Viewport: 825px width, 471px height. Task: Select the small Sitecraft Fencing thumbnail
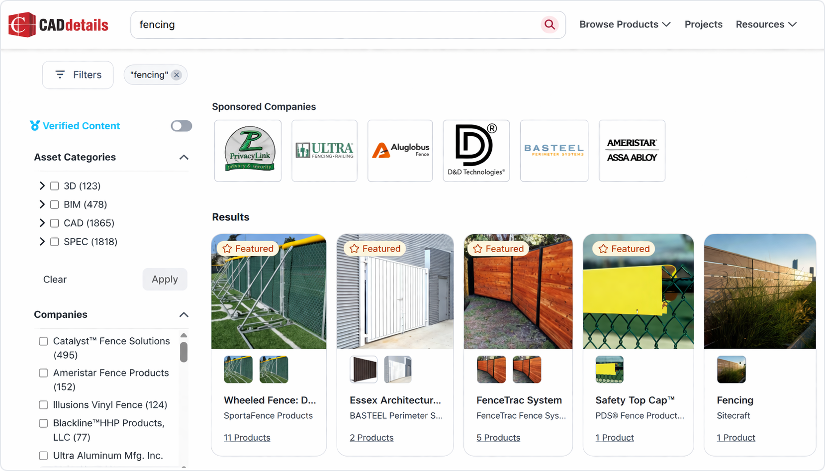click(x=732, y=370)
